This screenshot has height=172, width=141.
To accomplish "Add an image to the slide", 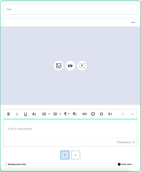I will (x=59, y=66).
